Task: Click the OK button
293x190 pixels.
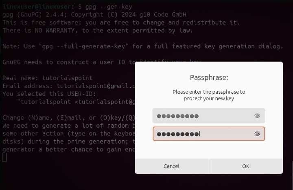Action: coord(245,166)
